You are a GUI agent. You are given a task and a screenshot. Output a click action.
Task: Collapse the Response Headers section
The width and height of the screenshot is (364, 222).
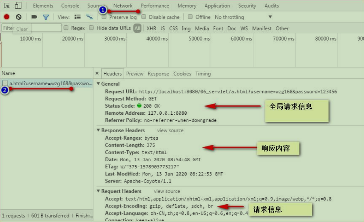click(x=98, y=130)
